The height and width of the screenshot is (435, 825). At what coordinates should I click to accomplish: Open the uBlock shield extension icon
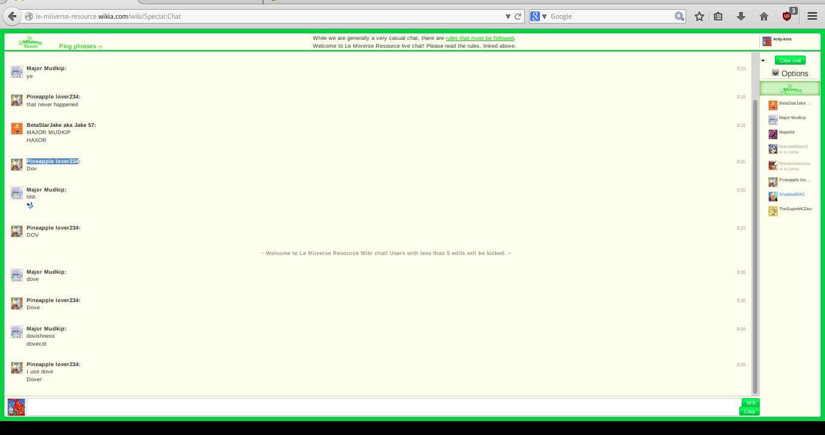(788, 16)
